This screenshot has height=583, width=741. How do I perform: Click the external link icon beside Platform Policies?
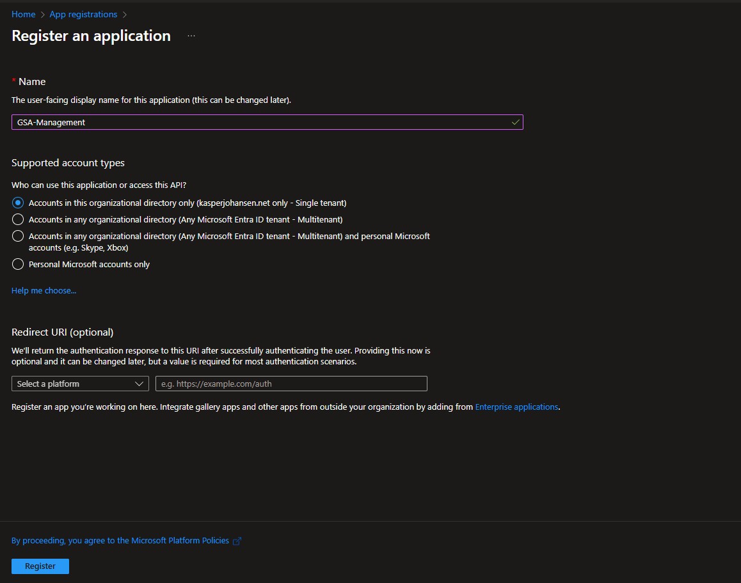coord(237,541)
